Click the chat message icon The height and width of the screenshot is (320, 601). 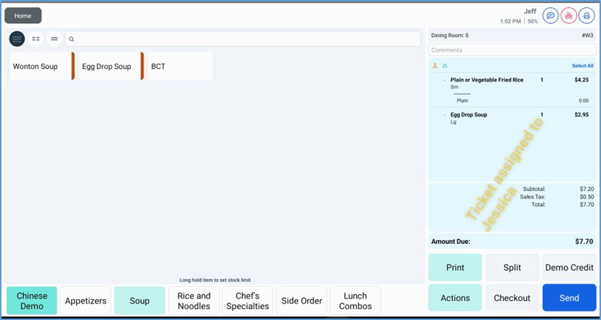tap(551, 15)
